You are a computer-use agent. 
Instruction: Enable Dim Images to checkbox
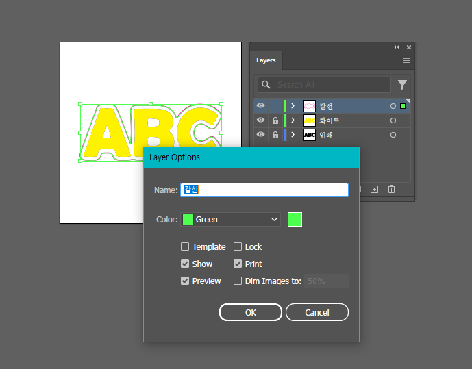238,281
